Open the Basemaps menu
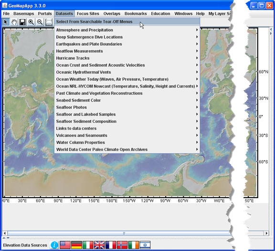This screenshot has height=251, width=275. pyautogui.click(x=24, y=14)
